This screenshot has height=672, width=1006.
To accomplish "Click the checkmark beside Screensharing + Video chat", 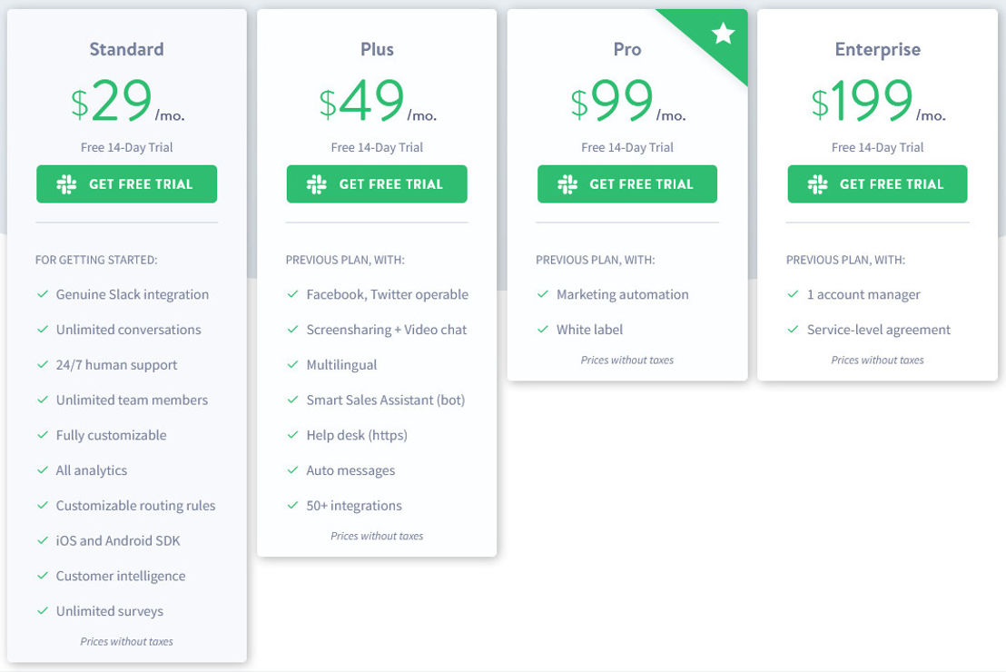I will tap(292, 330).
